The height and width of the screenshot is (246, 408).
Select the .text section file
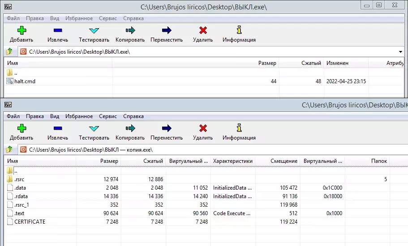pyautogui.click(x=19, y=213)
